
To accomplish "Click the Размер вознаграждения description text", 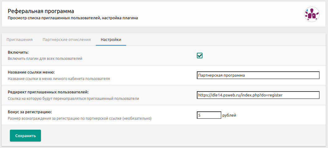I will tap(79, 119).
